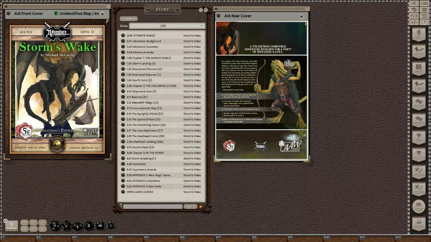Open (A18: STORM'S WAKE) story entry
431x242 pixels.
click(161, 36)
